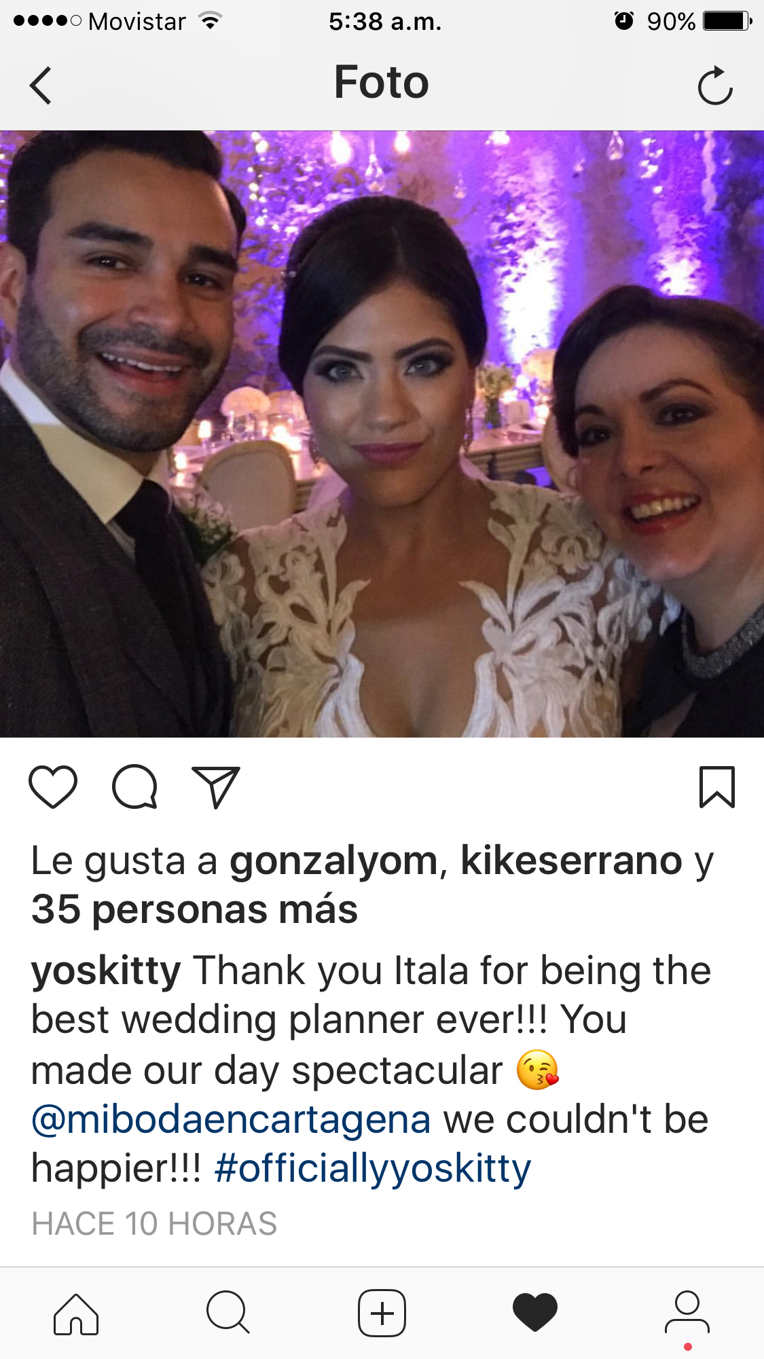
Task: Tap the wedding photo
Action: (382, 434)
